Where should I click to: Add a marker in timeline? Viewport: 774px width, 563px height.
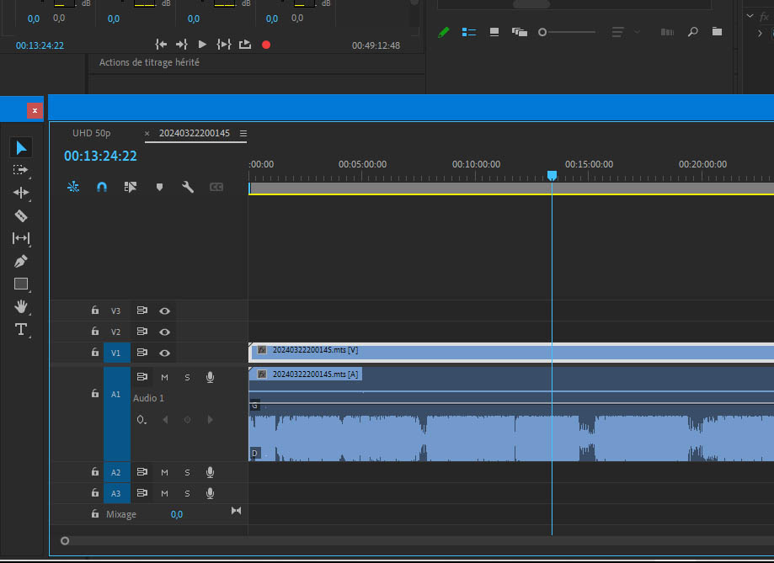pos(159,187)
